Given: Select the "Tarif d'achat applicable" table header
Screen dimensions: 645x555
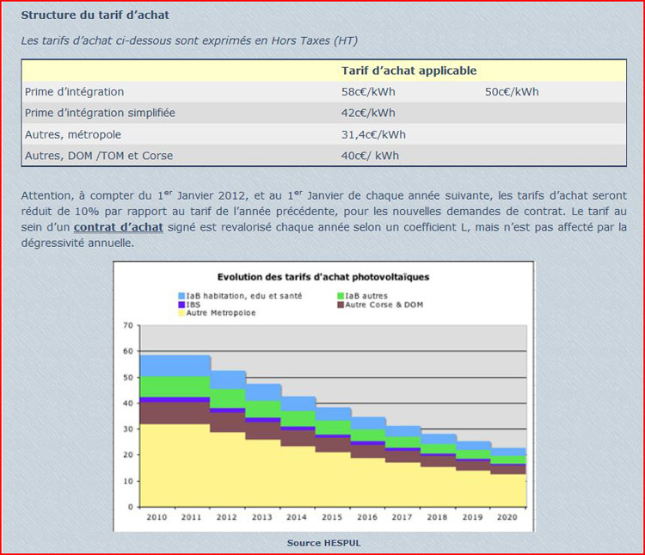Looking at the screenshot, I should pos(408,71).
